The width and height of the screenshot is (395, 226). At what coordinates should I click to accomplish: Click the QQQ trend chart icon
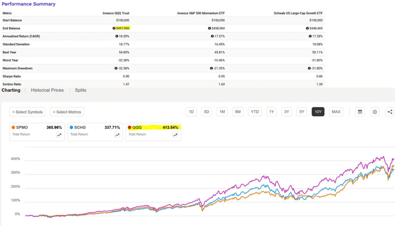point(176,135)
